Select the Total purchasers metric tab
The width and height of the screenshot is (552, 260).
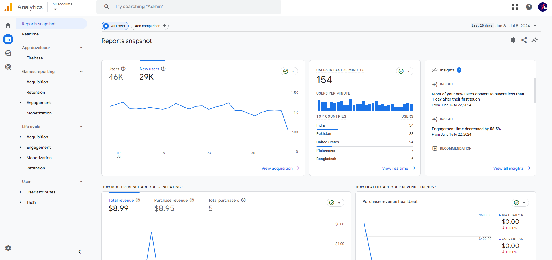coord(227,205)
